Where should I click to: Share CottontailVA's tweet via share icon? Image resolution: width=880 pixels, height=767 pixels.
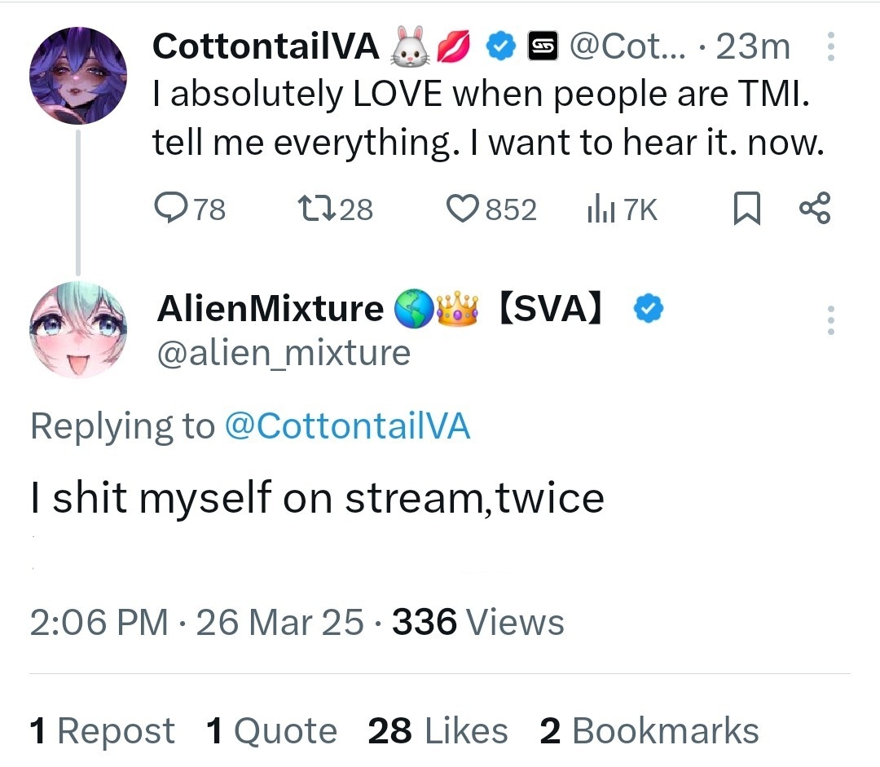pyautogui.click(x=814, y=209)
